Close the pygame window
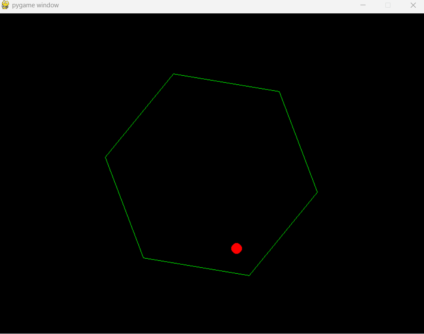The width and height of the screenshot is (424, 334). tap(413, 5)
